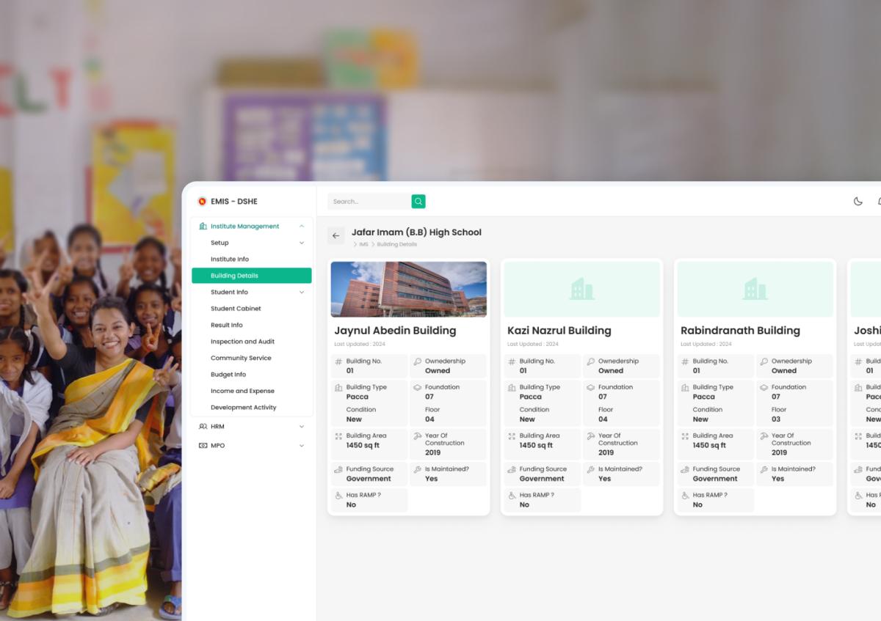Click the building placeholder icon on Kazi Nazrul card
Screen dimensions: 881x621
point(582,289)
